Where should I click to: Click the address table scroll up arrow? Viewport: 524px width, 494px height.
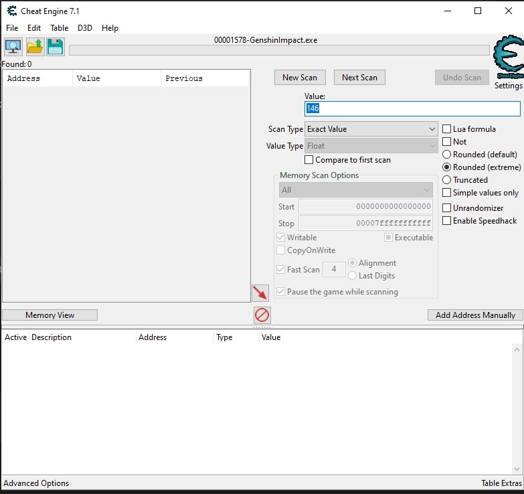[x=517, y=349]
